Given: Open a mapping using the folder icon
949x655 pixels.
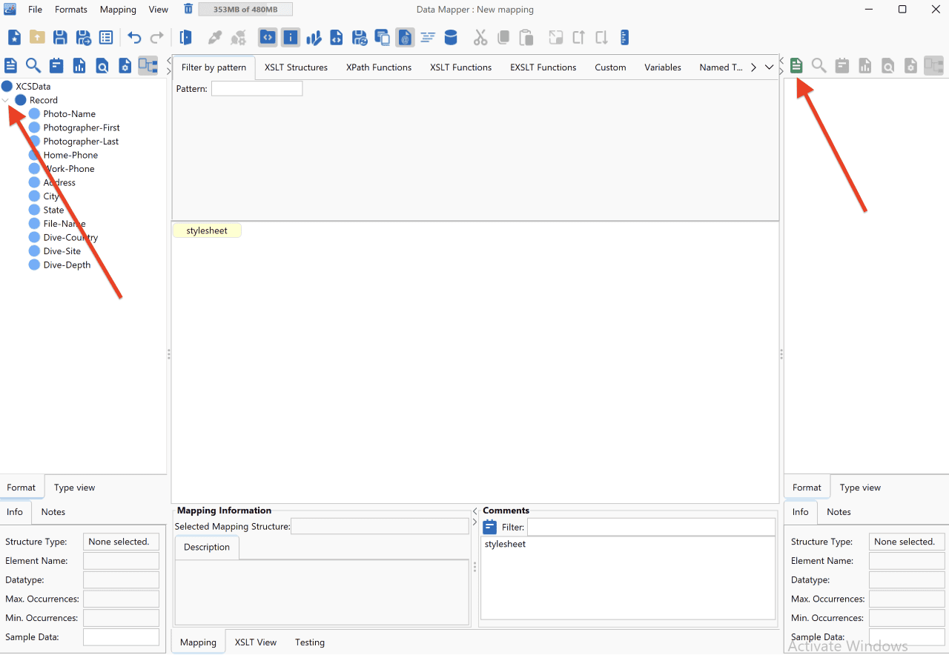Looking at the screenshot, I should click(37, 37).
